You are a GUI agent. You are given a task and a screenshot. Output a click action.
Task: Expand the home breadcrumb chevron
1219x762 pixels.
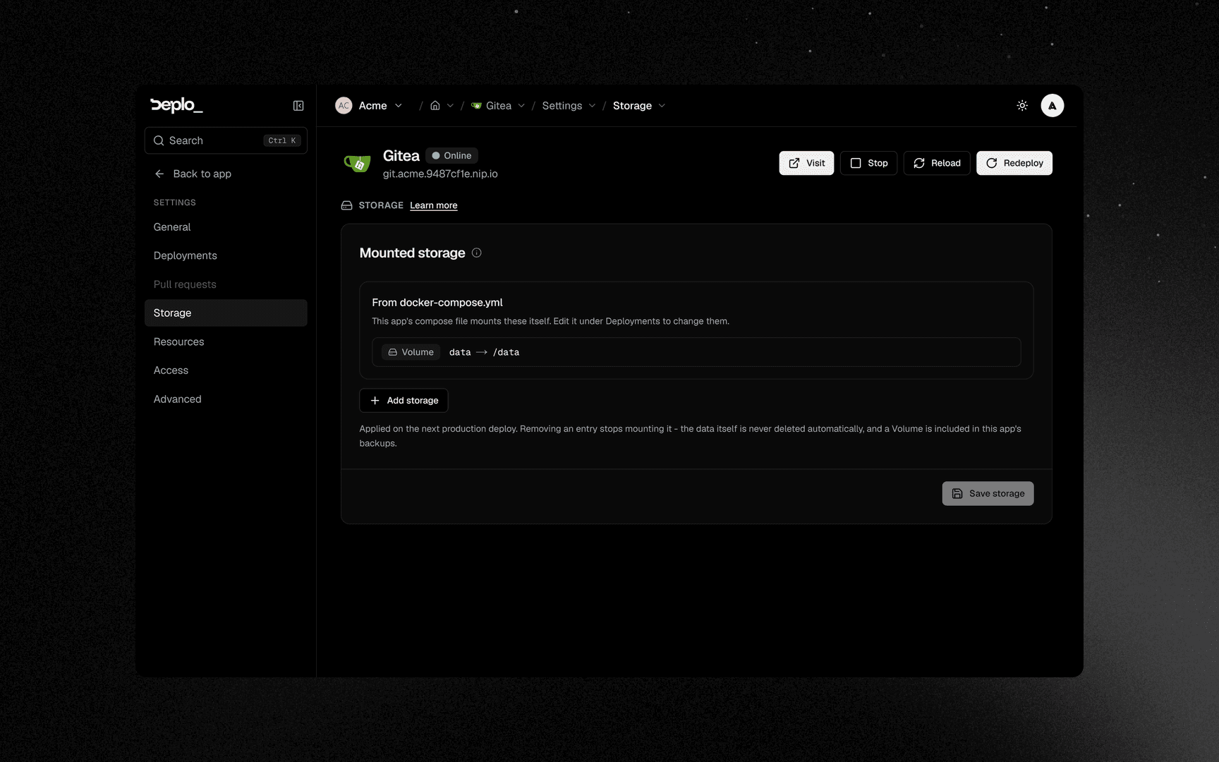[450, 106]
